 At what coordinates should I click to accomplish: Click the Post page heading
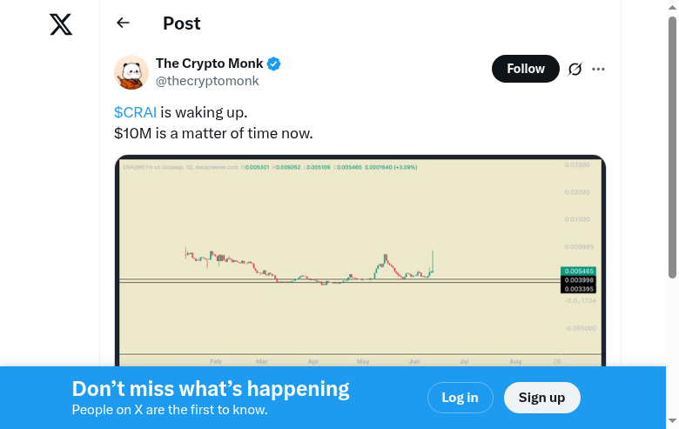pos(182,23)
